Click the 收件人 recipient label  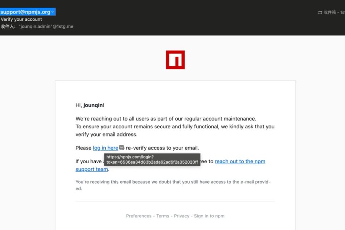[7, 26]
